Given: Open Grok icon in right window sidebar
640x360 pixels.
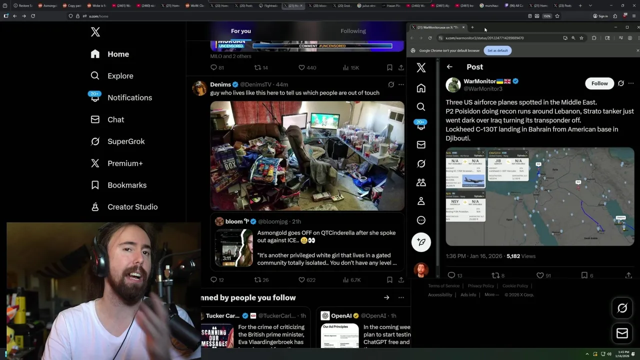Looking at the screenshot, I should [x=421, y=164].
